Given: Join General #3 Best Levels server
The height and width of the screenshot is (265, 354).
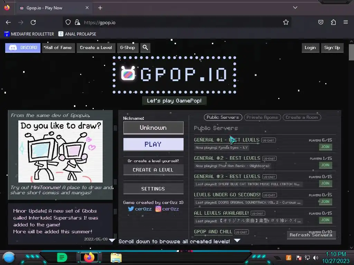Looking at the screenshot, I should point(325,184).
